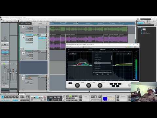Image resolution: width=157 pixels, height=118 pixels.
Task: Open the main File menu
Action: tap(3, 19)
